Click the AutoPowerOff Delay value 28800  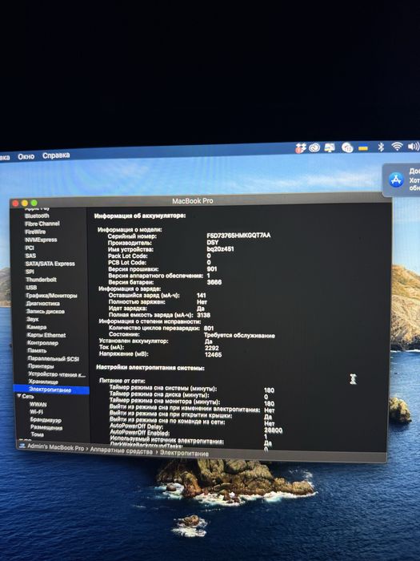274,430
